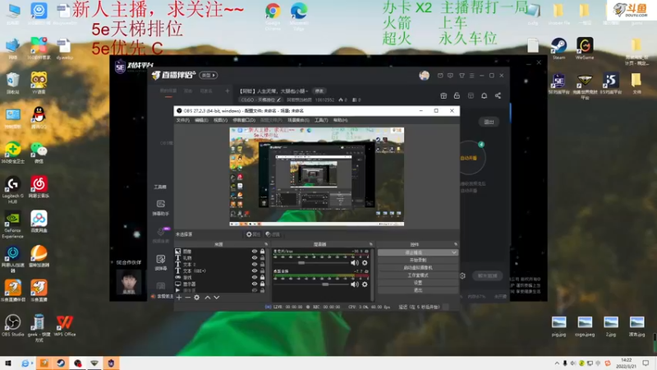Open the 文件(F) menu in OBS
The height and width of the screenshot is (370, 657).
182,120
